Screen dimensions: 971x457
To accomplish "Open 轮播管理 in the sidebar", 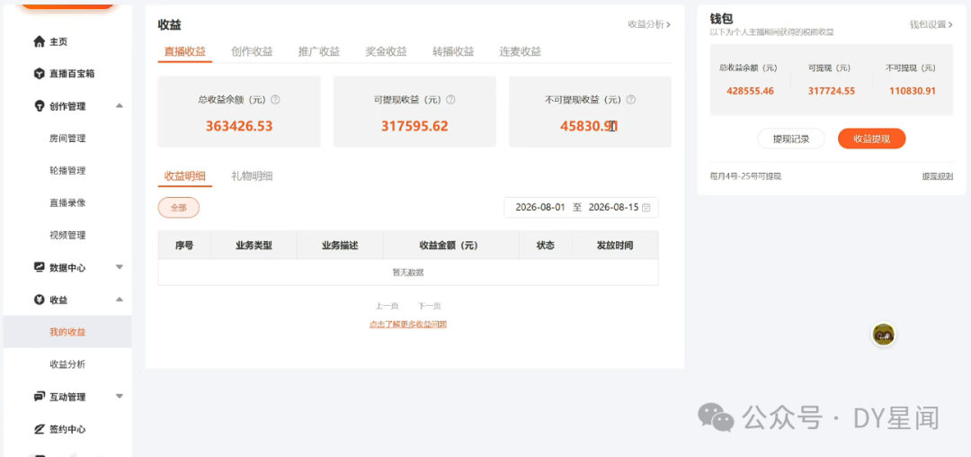I will [x=67, y=170].
